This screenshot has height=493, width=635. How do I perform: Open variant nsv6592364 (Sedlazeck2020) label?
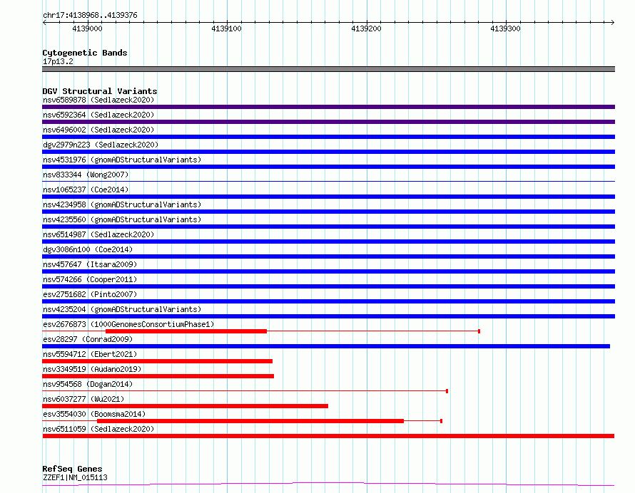coord(98,115)
